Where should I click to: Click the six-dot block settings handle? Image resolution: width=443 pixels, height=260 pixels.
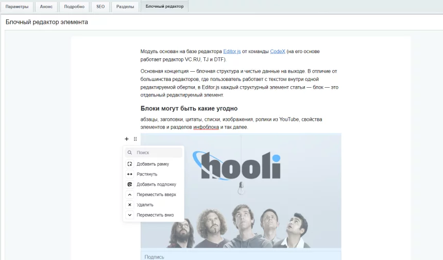(x=135, y=139)
